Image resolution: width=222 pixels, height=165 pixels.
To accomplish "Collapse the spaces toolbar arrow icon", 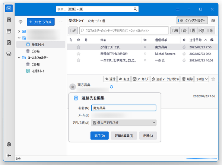I will click(9, 155).
